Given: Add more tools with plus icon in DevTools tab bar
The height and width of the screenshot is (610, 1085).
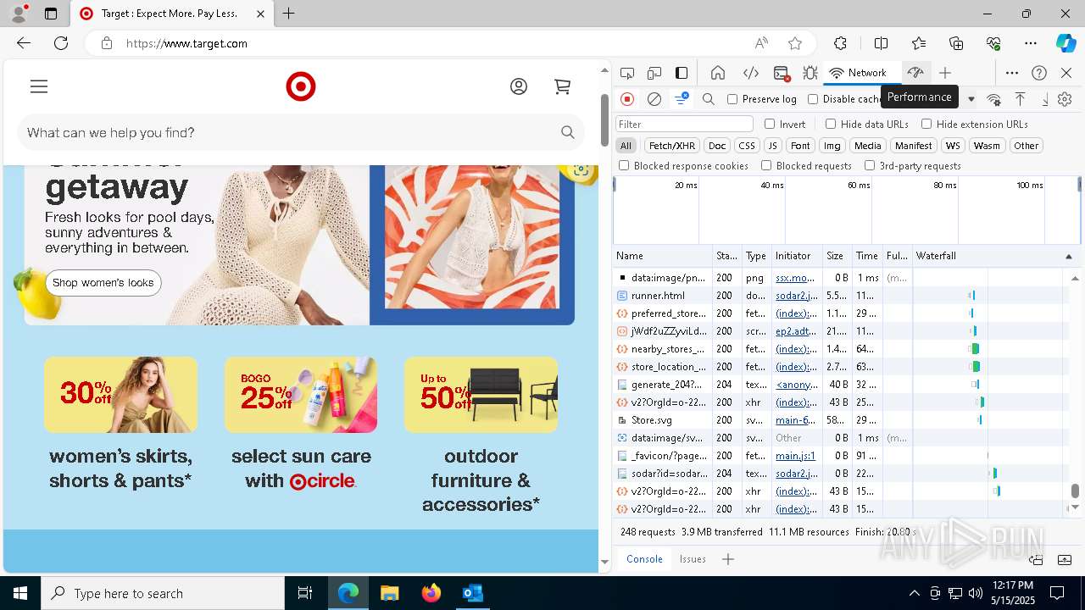Looking at the screenshot, I should [x=945, y=73].
